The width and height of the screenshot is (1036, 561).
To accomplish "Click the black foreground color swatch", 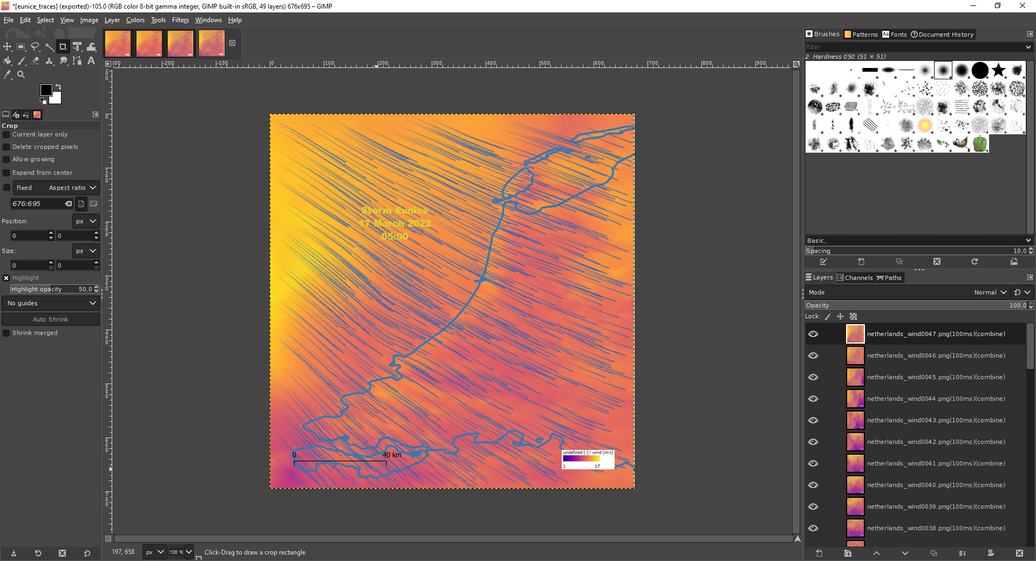I will click(x=46, y=90).
